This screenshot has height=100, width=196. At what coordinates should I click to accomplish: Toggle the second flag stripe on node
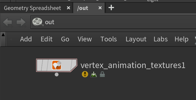coord(45,65)
